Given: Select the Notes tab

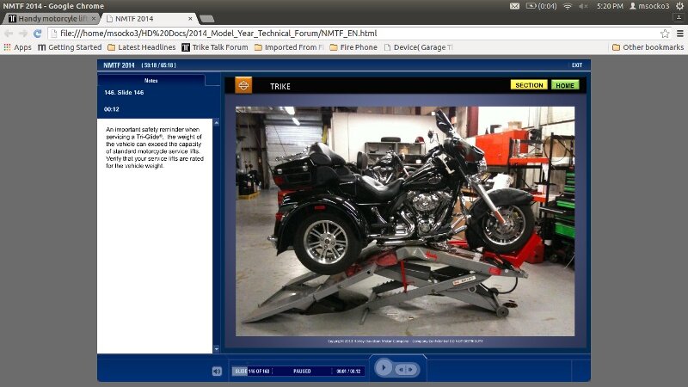Looking at the screenshot, I should (151, 80).
